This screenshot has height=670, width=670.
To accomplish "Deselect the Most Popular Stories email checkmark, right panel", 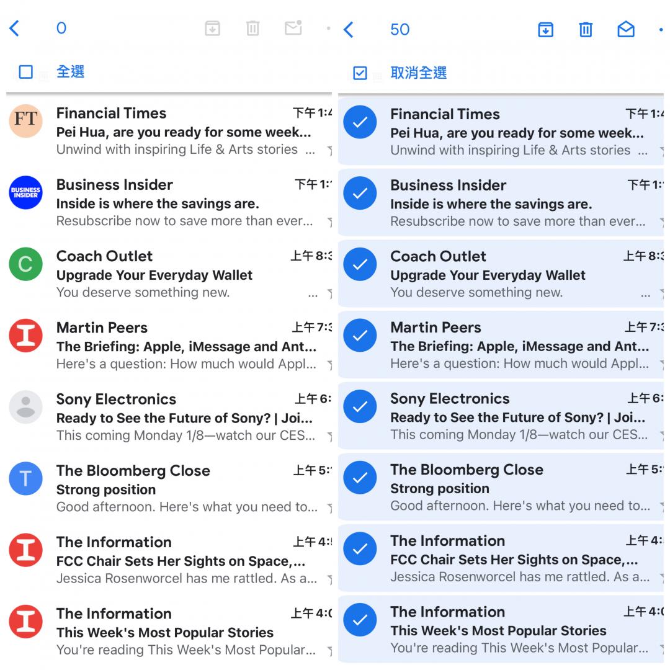I will [360, 620].
